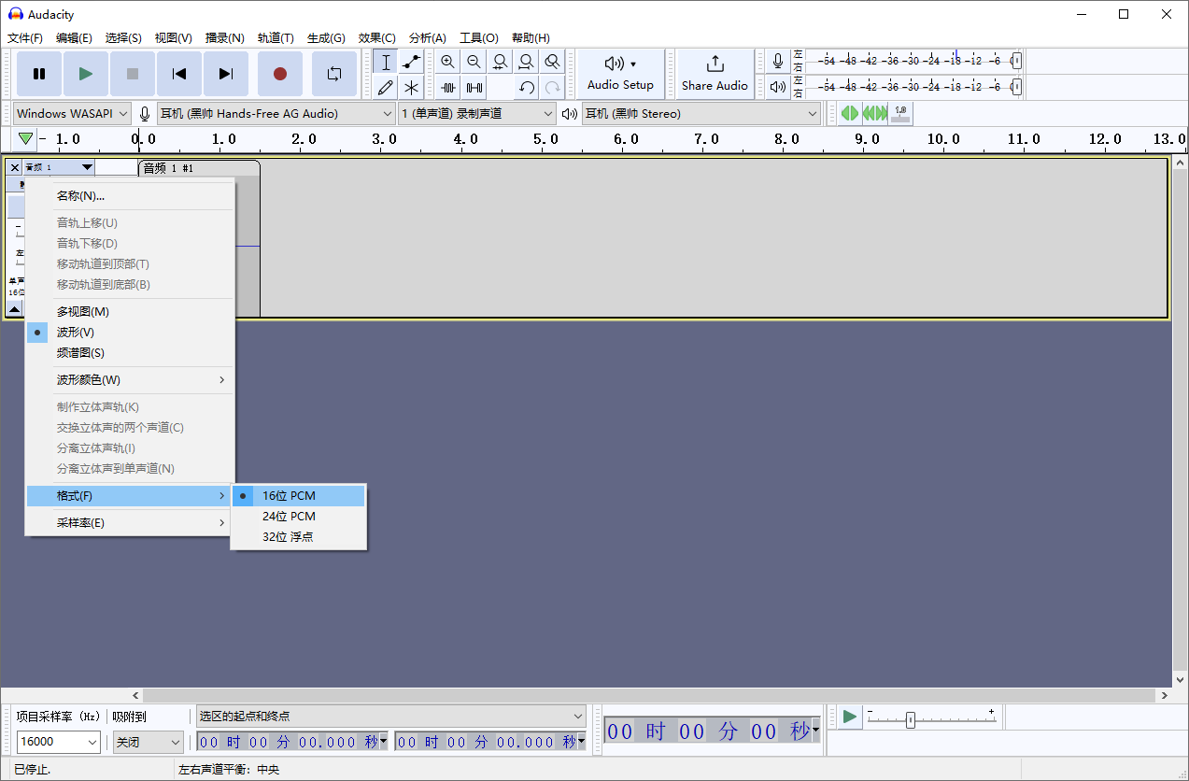Click the playback meter speaker icon
1189x781 pixels.
click(778, 87)
